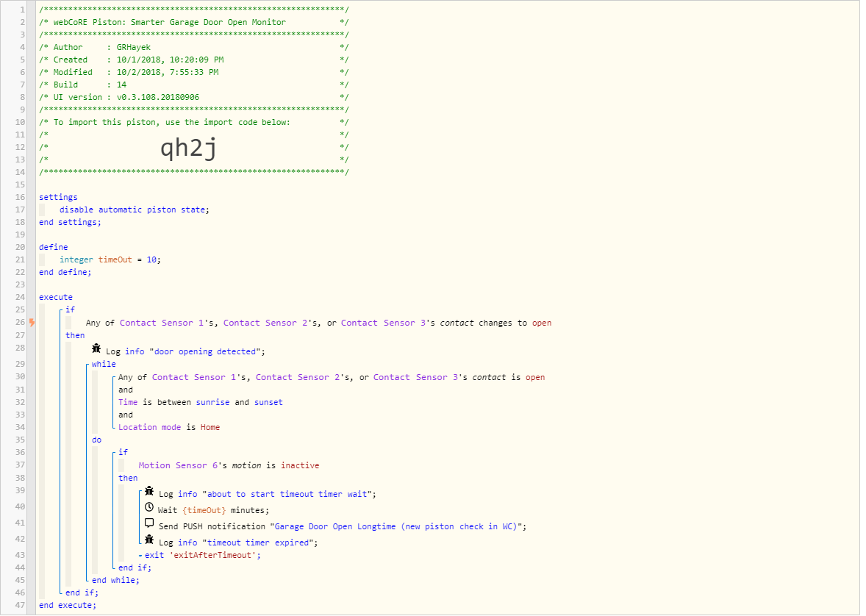866x616 pixels.
Task: Click the "sunset" value
Action: [x=268, y=403]
